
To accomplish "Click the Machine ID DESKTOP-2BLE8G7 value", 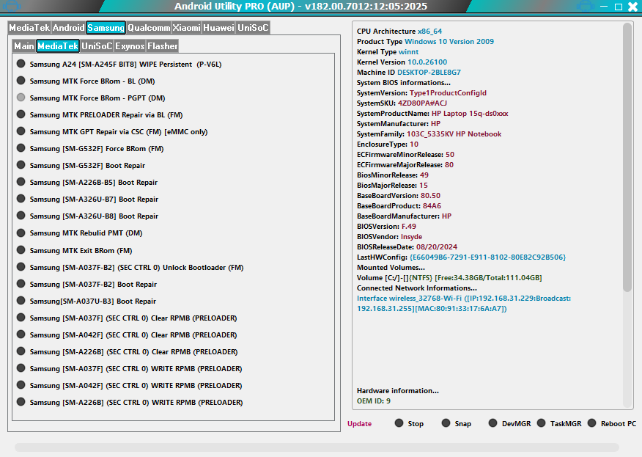I will point(429,72).
